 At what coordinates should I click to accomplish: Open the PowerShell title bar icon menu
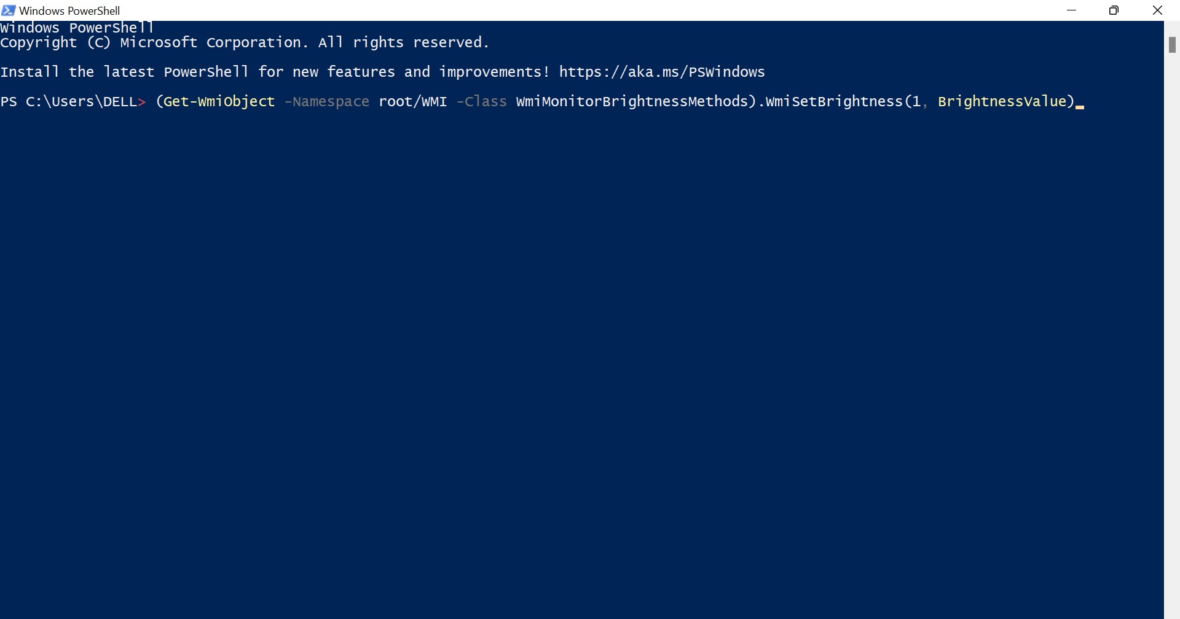tap(9, 10)
